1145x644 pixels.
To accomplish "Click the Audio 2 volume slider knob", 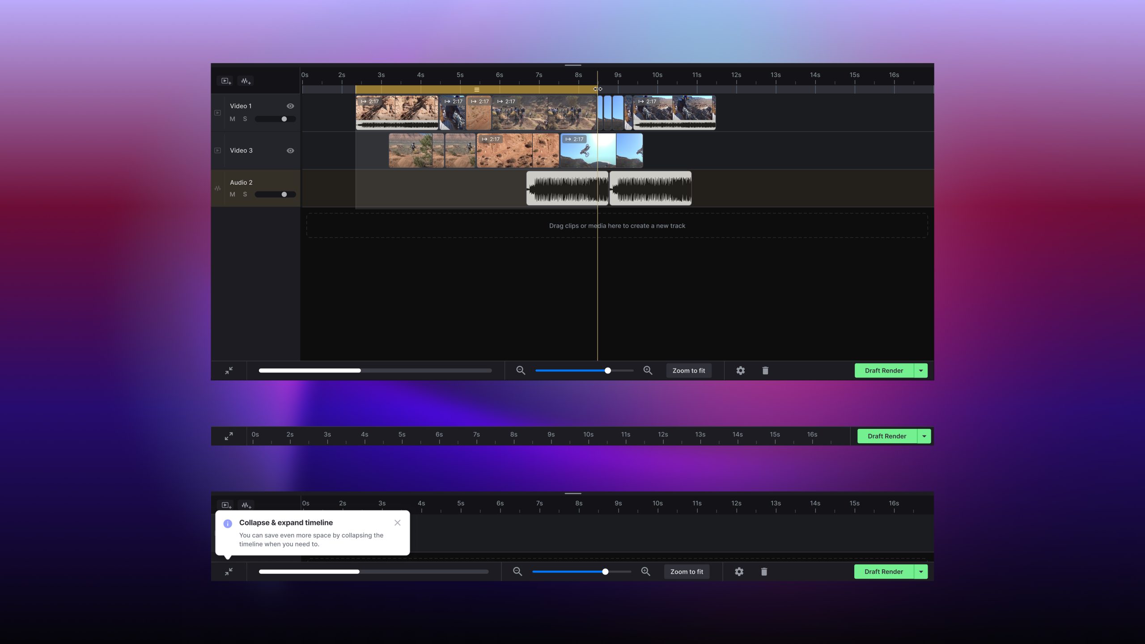I will [284, 195].
